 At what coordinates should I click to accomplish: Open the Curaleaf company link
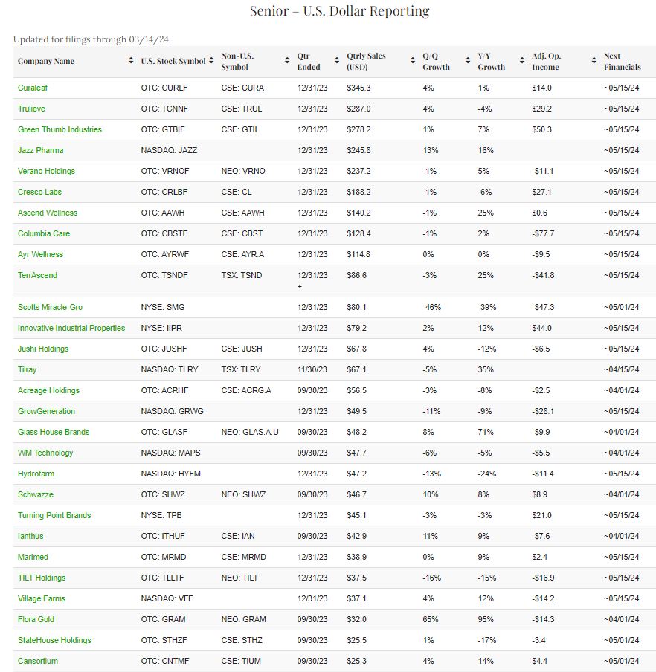coord(33,88)
